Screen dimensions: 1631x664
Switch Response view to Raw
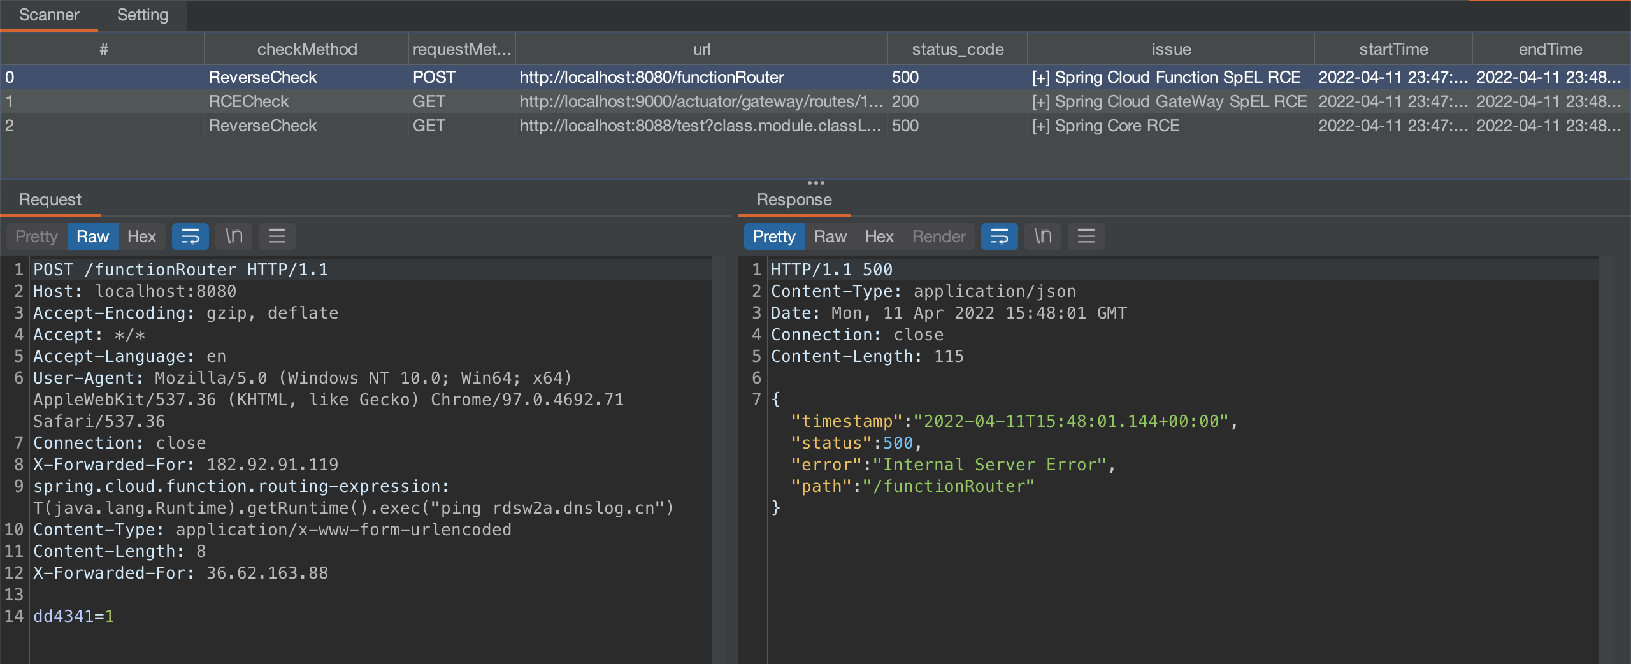(x=830, y=236)
